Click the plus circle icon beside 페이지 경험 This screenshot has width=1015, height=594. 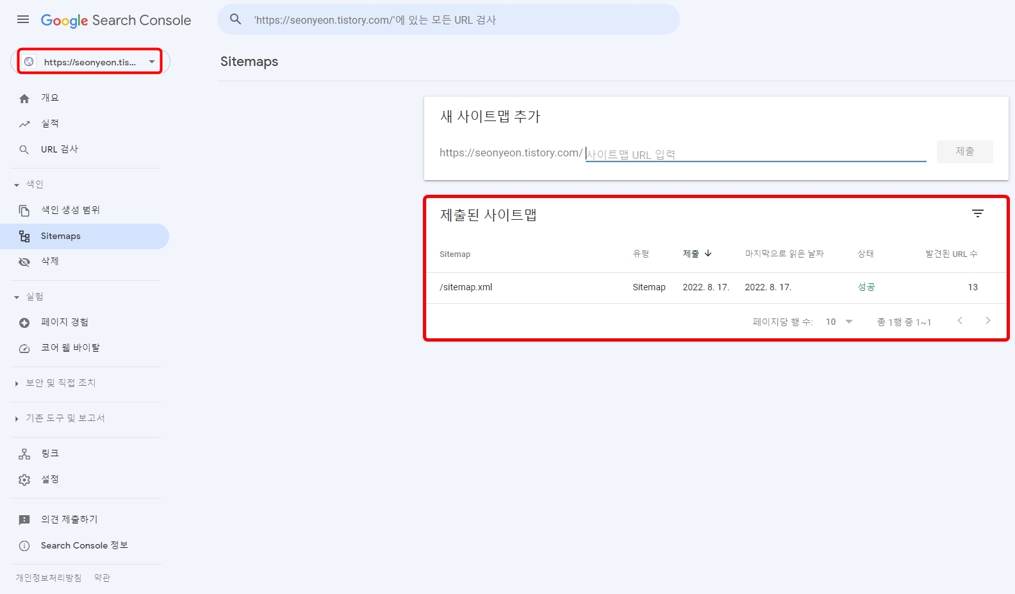tap(24, 323)
